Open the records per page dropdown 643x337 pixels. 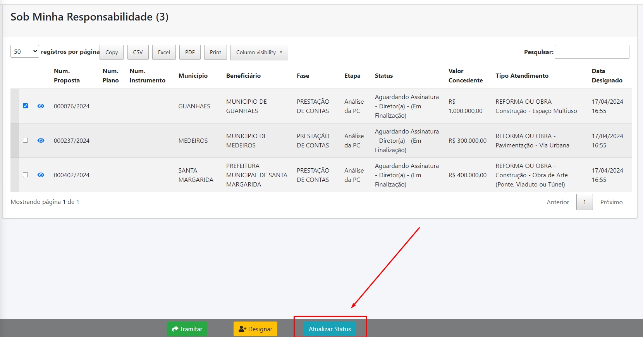pyautogui.click(x=24, y=51)
